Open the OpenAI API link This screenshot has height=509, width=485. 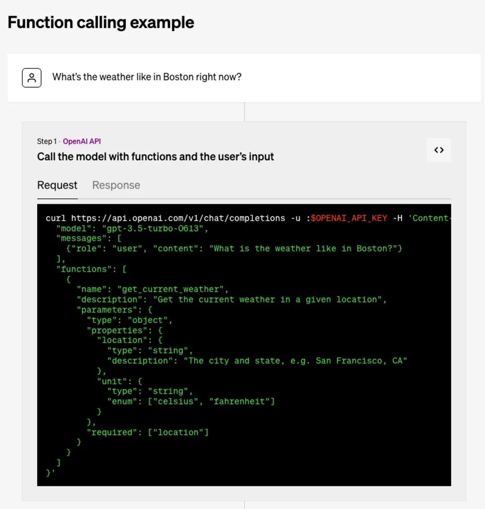pyautogui.click(x=82, y=141)
